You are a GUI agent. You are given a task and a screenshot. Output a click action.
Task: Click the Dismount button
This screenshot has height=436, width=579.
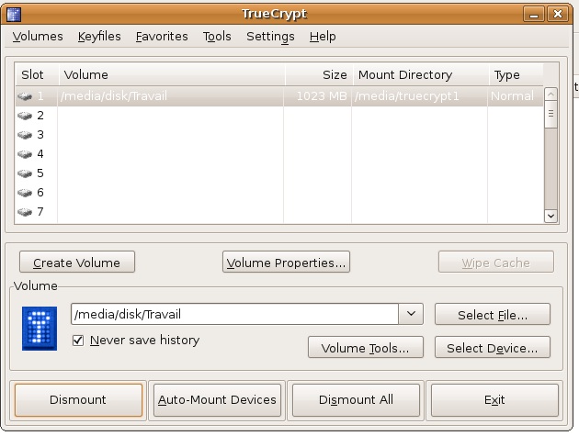tap(78, 400)
